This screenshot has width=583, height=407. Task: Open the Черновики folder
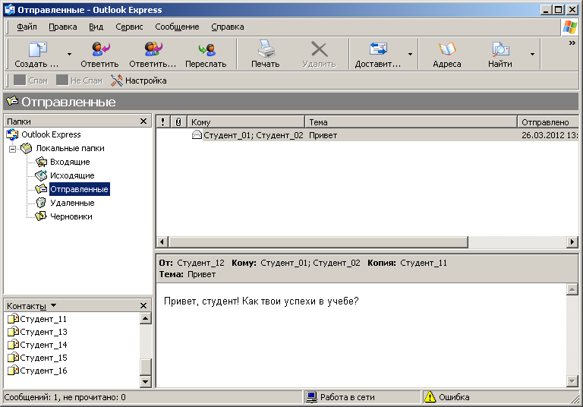click(71, 216)
